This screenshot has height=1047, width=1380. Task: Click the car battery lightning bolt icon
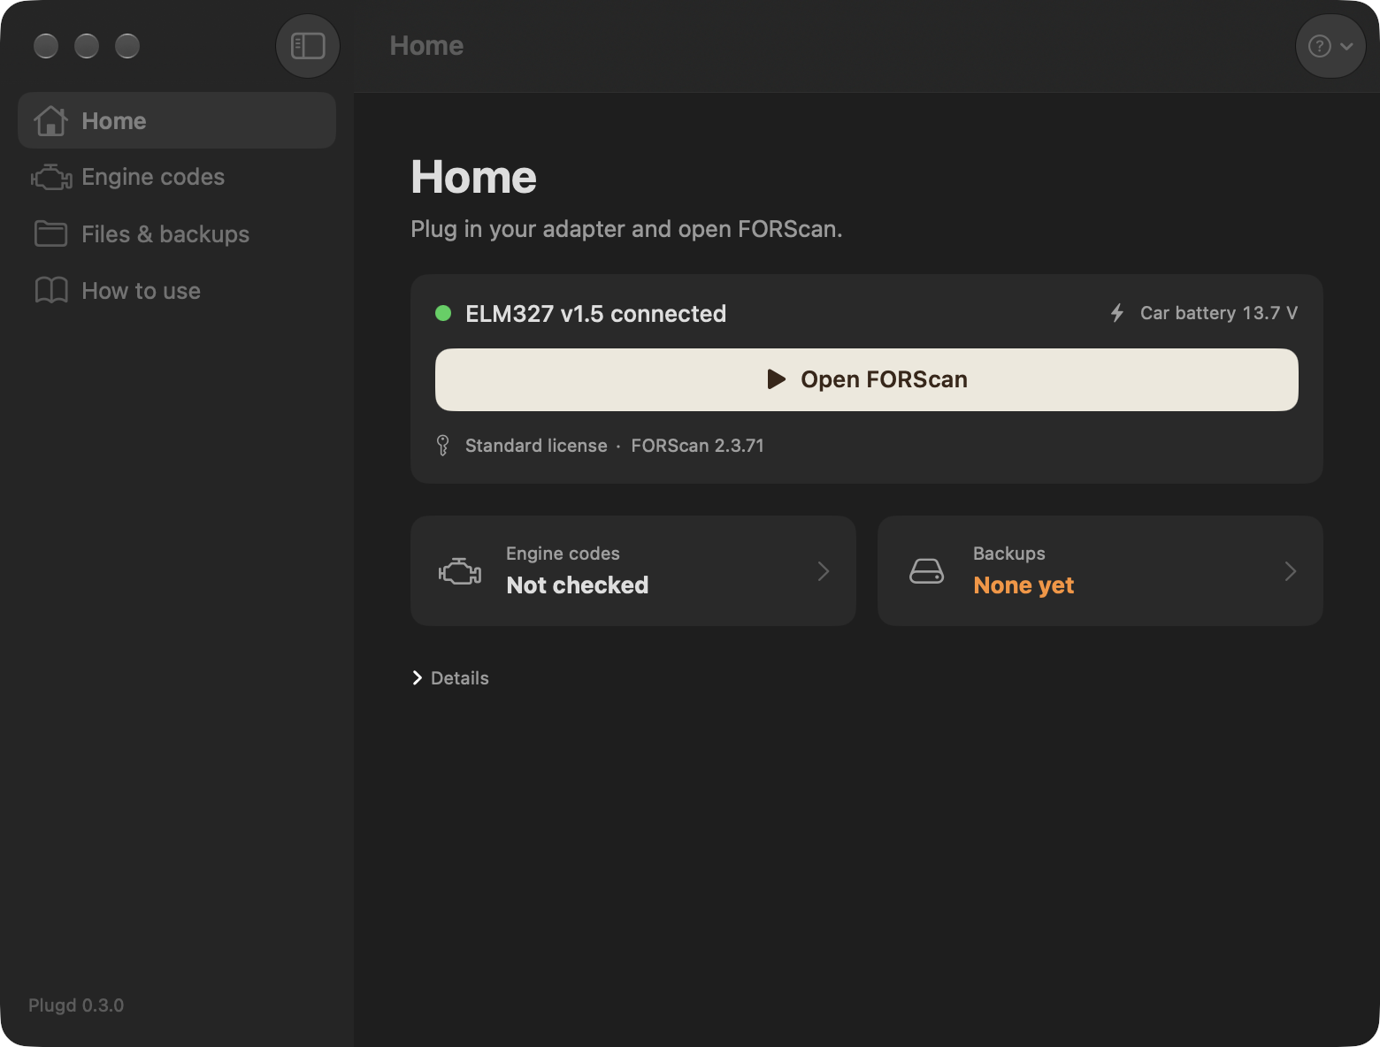[x=1117, y=313]
